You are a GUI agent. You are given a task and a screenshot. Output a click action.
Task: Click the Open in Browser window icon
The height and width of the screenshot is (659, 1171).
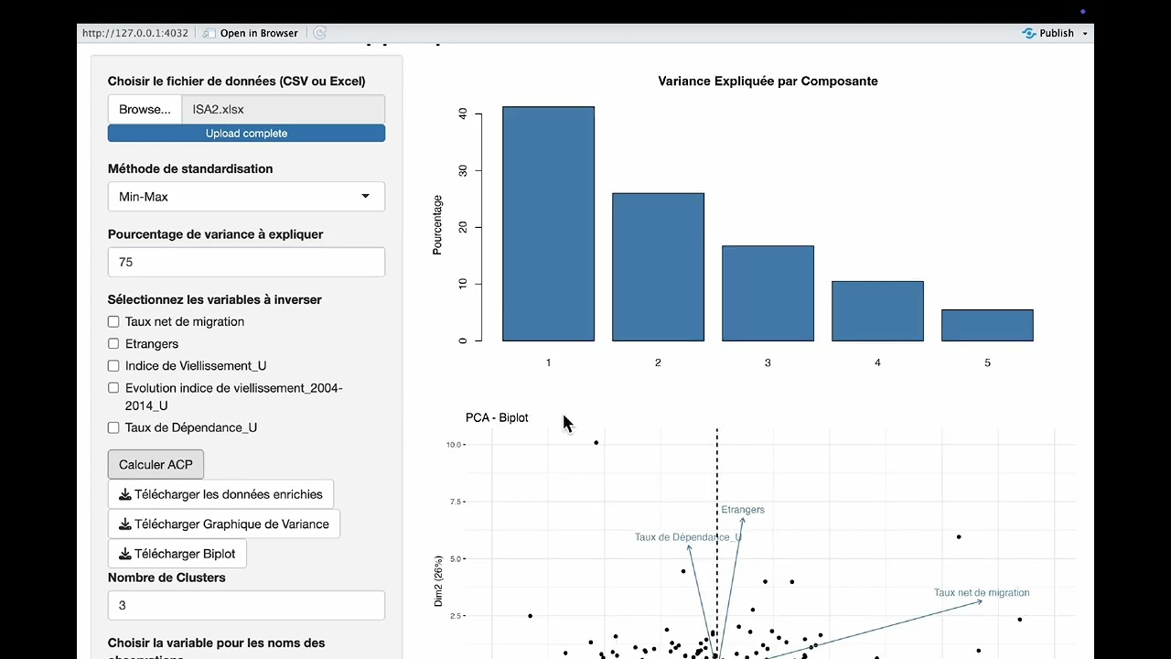(209, 33)
